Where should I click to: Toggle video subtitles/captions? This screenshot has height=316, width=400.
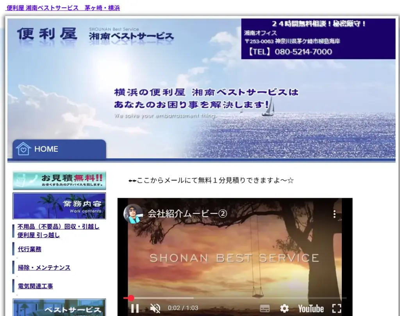pyautogui.click(x=264, y=309)
